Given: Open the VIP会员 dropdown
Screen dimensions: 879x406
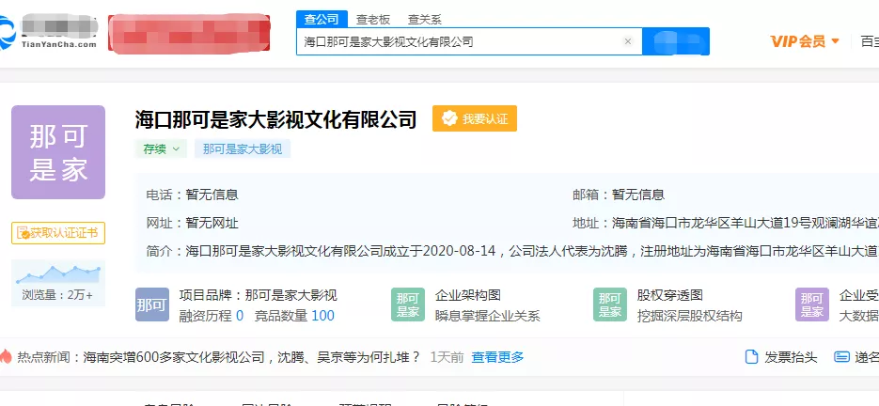Looking at the screenshot, I should pyautogui.click(x=805, y=41).
